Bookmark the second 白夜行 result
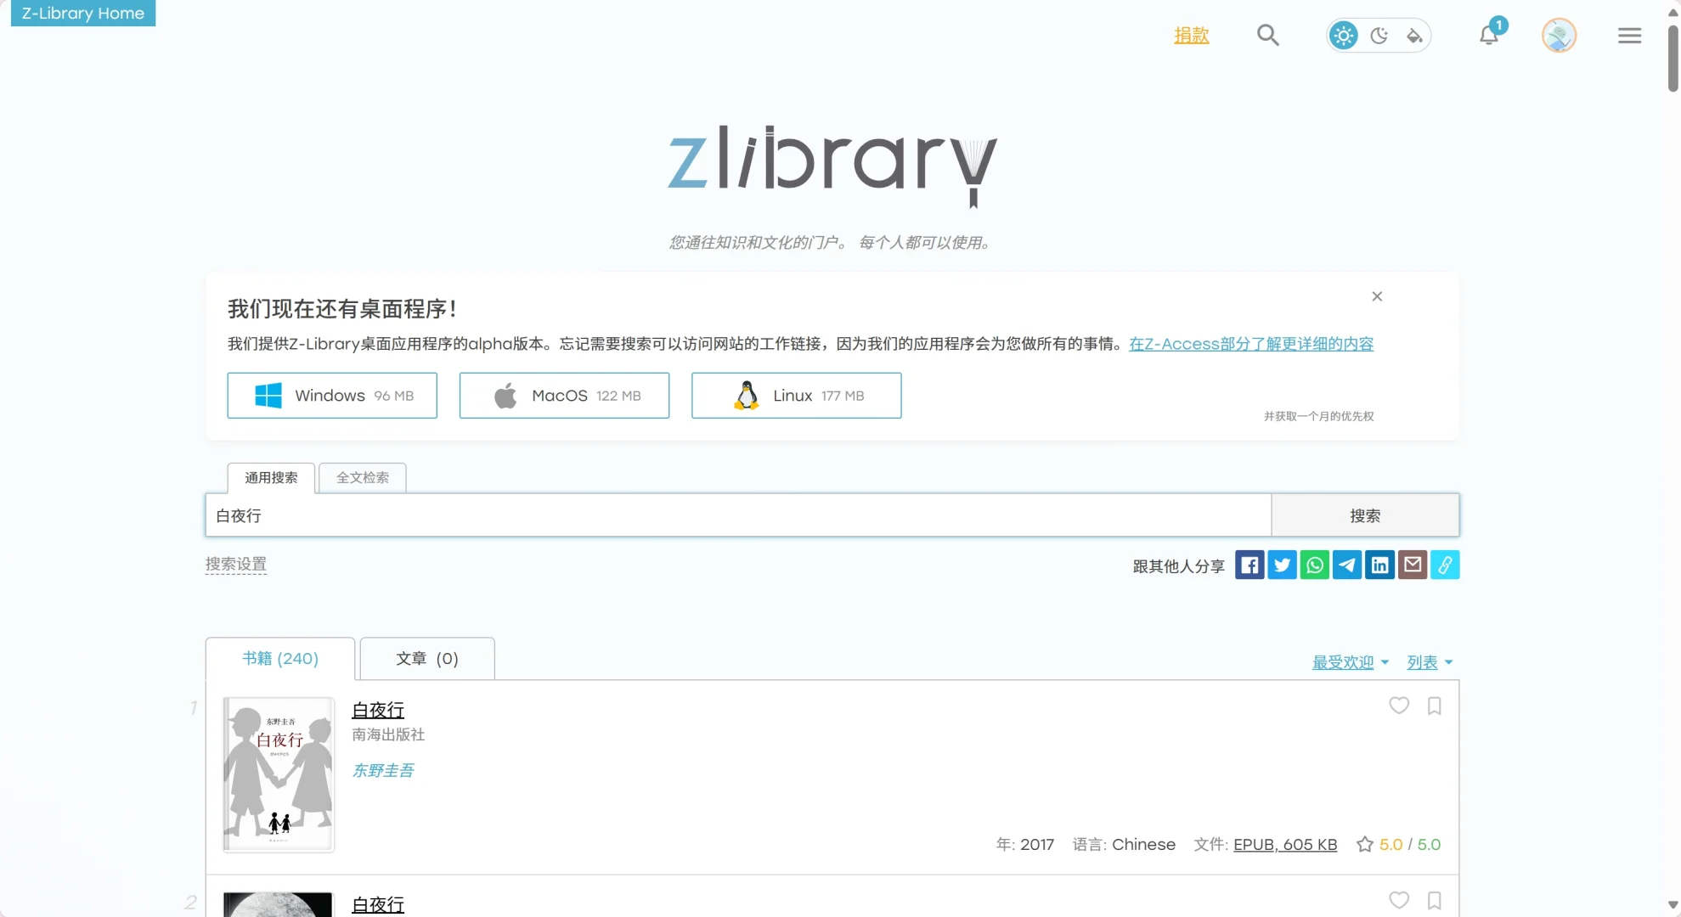This screenshot has height=917, width=1681. tap(1435, 900)
